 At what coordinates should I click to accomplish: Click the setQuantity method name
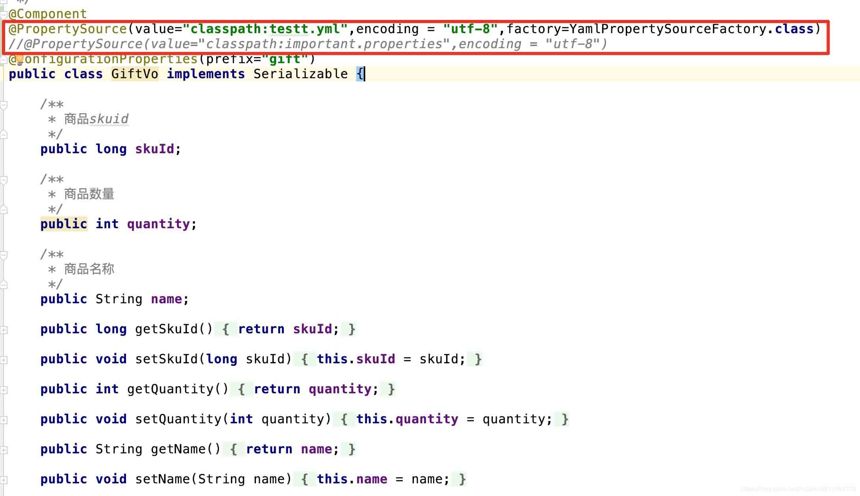pyautogui.click(x=178, y=419)
